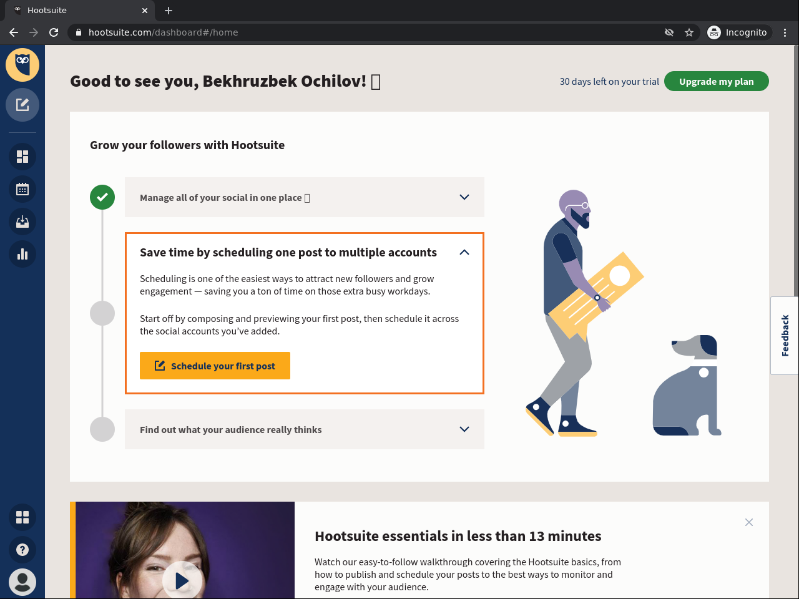This screenshot has width=799, height=599.
Task: Open the Planner calendar icon
Action: pos(22,189)
